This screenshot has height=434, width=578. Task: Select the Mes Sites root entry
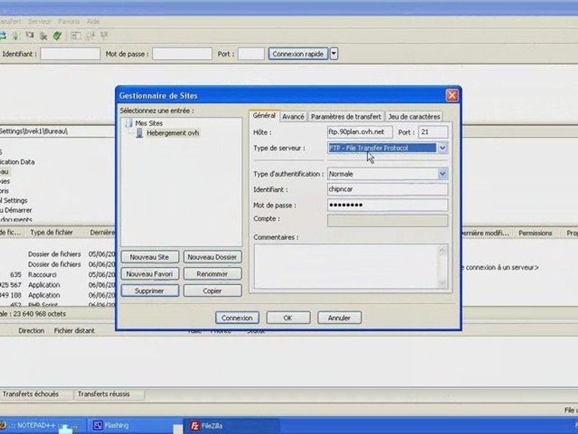point(149,123)
